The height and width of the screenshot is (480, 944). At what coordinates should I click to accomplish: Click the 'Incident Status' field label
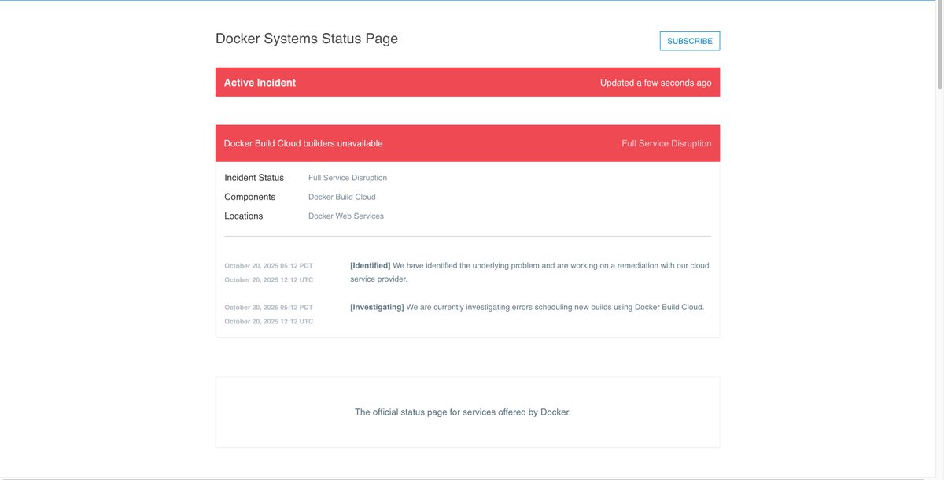(x=254, y=178)
